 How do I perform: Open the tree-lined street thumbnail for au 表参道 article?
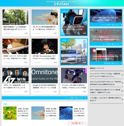15,17
